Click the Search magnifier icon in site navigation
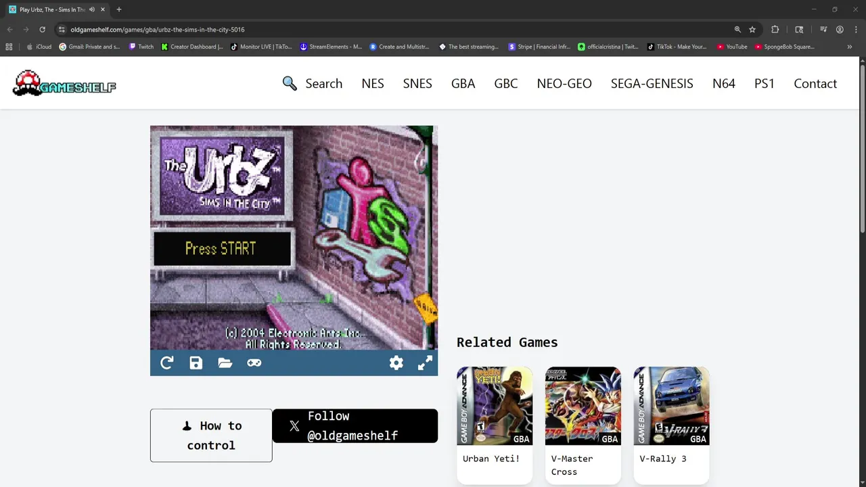This screenshot has height=487, width=866. tap(290, 83)
